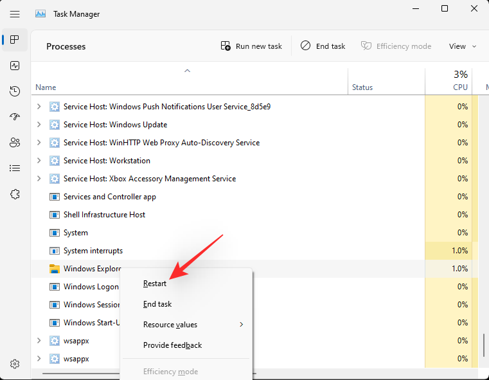Open the Startup apps page icon

(15, 117)
